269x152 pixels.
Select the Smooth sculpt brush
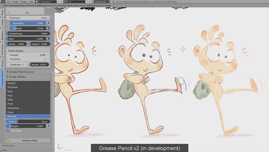click(x=28, y=83)
